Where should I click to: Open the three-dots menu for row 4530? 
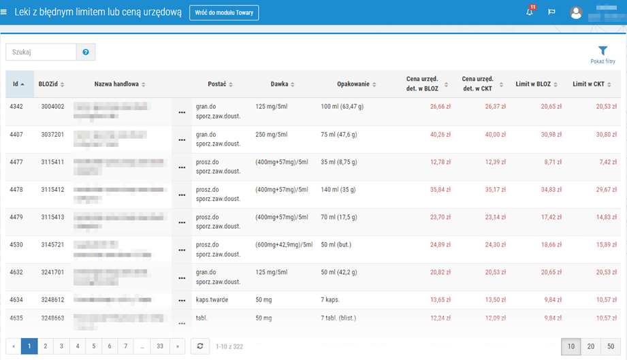point(182,250)
